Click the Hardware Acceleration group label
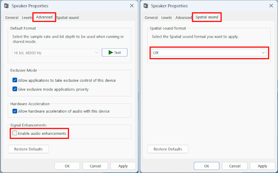 (x=30, y=104)
